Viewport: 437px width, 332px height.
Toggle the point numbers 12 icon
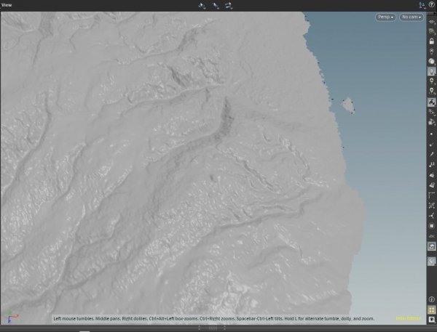click(x=431, y=165)
